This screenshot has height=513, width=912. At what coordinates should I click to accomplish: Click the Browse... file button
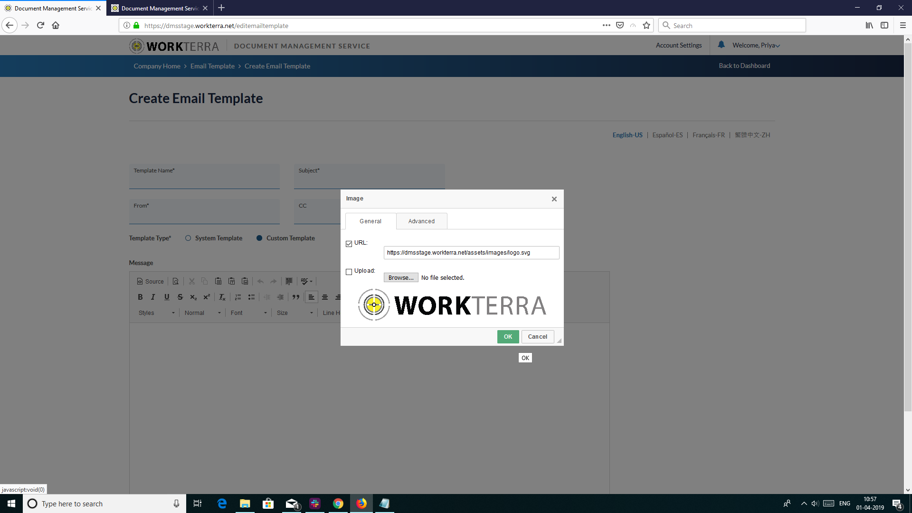click(x=401, y=278)
